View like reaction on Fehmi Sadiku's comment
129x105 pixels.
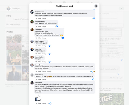[49, 62]
